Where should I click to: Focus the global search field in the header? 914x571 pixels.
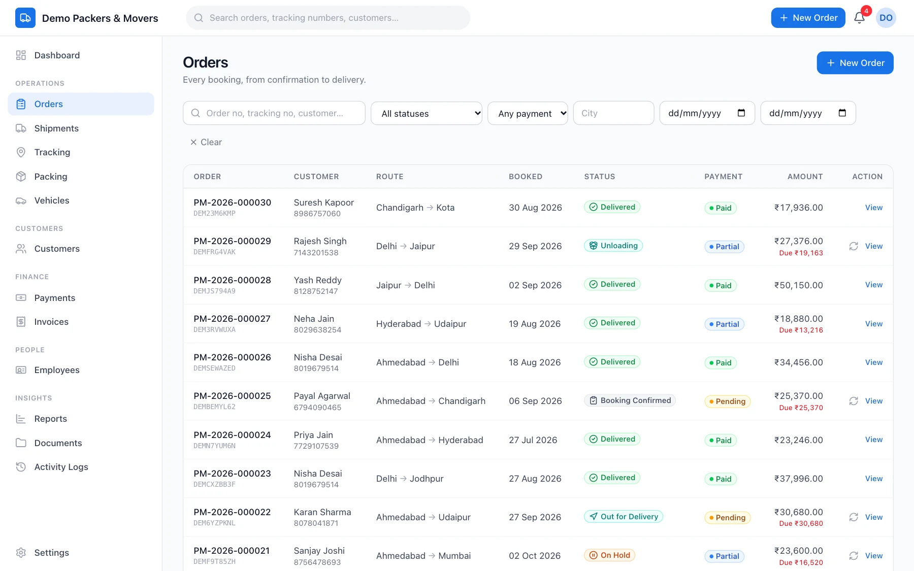point(328,18)
